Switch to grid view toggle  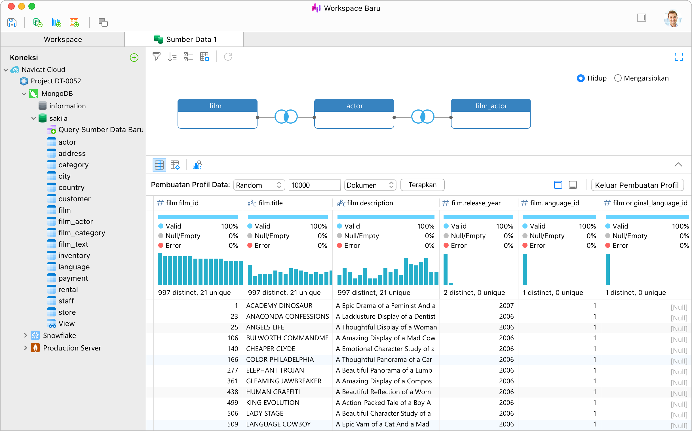(x=159, y=165)
